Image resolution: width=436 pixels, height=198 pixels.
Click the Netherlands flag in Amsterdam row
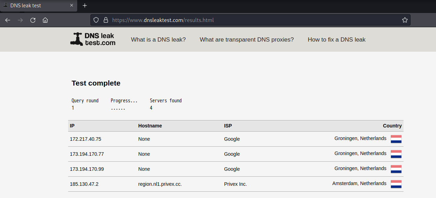396,184
